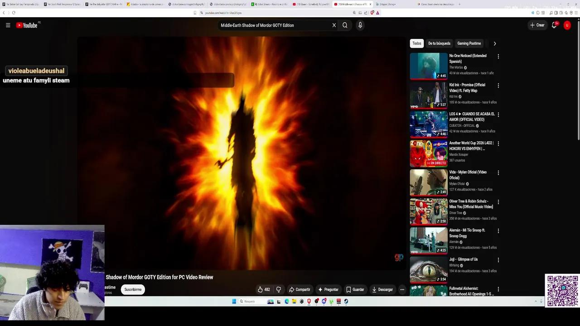Close the active Middle-earth tab
The image size is (580, 326).
point(370,4)
